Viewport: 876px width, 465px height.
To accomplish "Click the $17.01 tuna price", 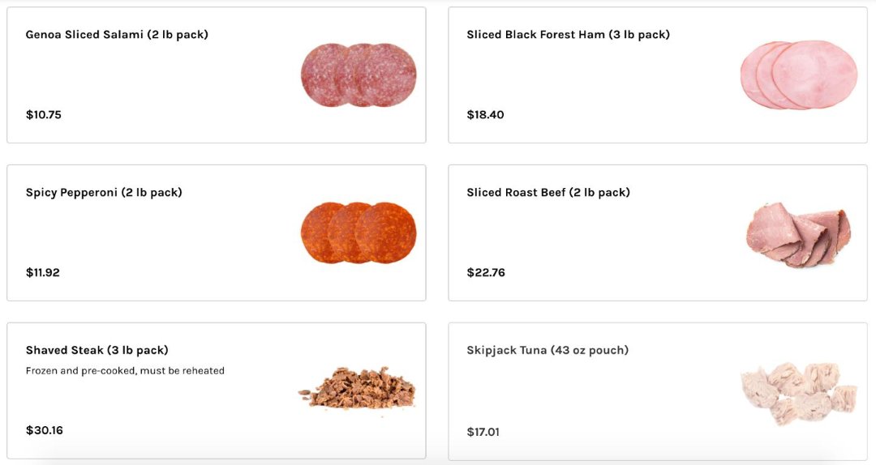I will click(483, 433).
